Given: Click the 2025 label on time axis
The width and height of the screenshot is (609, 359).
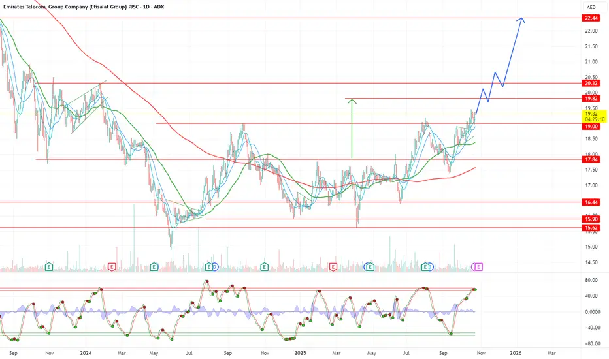Looking at the screenshot, I should click(301, 353).
